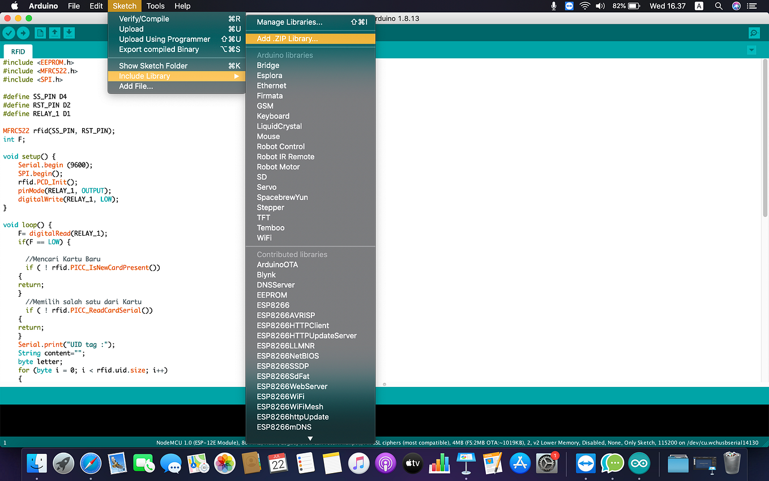Open the tab list dropdown above the editor
769x481 pixels.
point(751,50)
